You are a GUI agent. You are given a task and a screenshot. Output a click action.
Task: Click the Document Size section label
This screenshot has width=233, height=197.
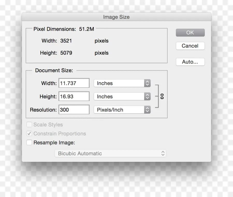coord(54,70)
